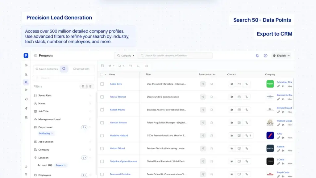Expand the Job Title filter

pos(43,111)
